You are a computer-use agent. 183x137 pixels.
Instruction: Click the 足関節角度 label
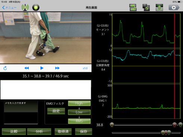click(x=103, y=65)
